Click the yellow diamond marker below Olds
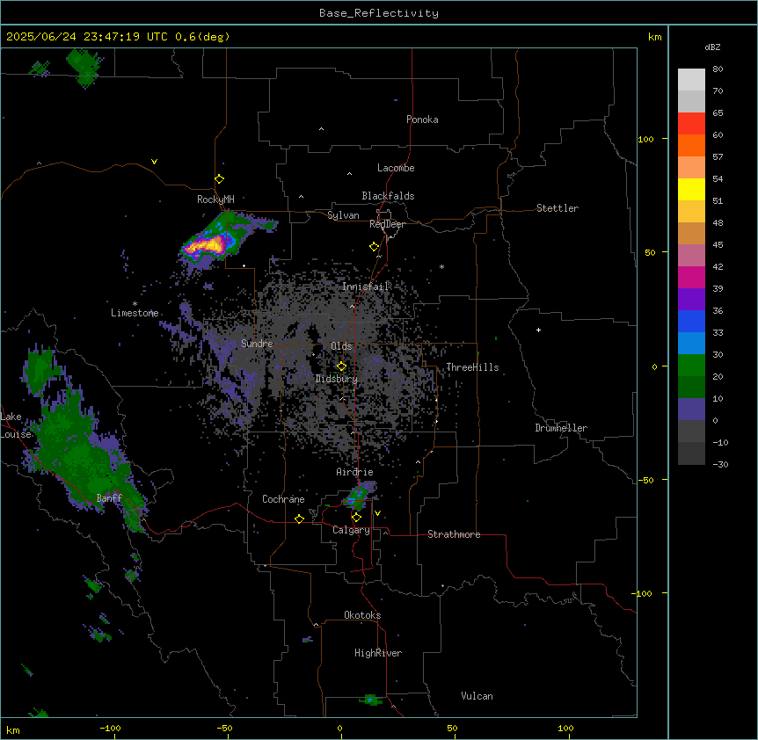Screen dimensions: 758x740 point(341,366)
